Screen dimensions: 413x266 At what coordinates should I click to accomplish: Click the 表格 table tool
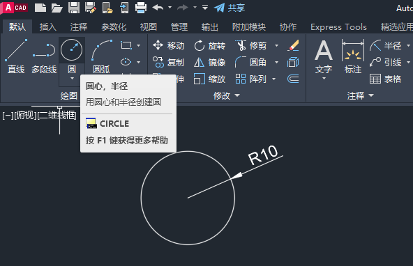coord(386,79)
